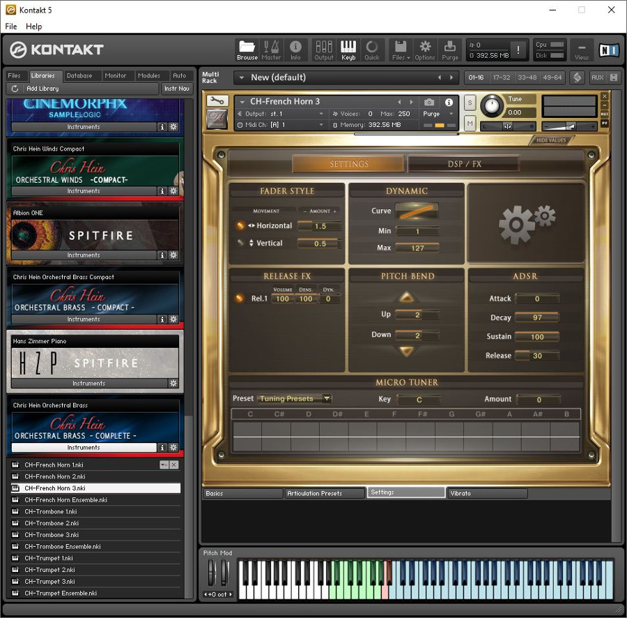Select the 17-32 rack page button
This screenshot has height=618, width=627.
tap(502, 77)
